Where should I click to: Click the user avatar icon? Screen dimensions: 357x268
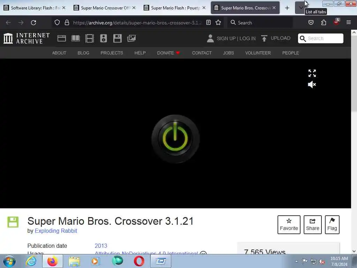(x=210, y=38)
